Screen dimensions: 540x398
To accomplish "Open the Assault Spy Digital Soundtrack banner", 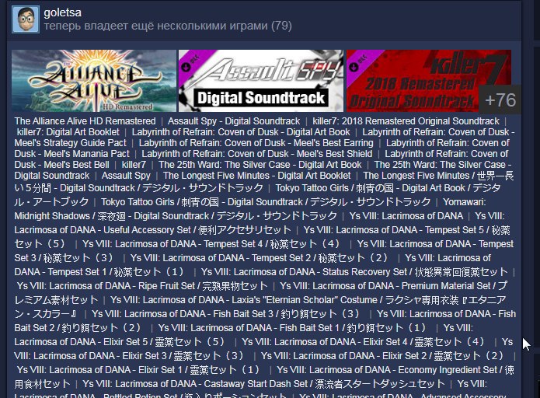I will click(261, 81).
